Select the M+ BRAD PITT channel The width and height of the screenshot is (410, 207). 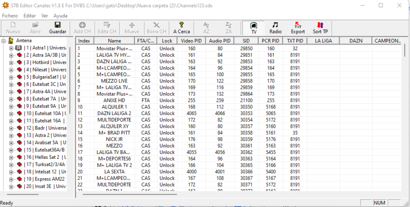239,133
